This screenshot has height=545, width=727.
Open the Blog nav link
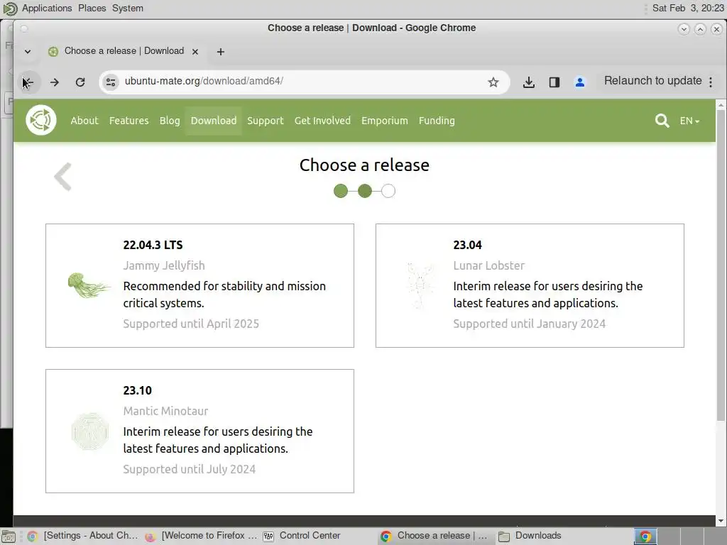point(170,121)
